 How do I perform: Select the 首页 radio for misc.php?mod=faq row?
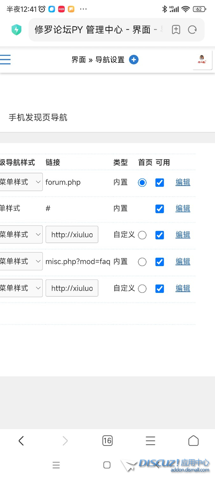tap(142, 262)
